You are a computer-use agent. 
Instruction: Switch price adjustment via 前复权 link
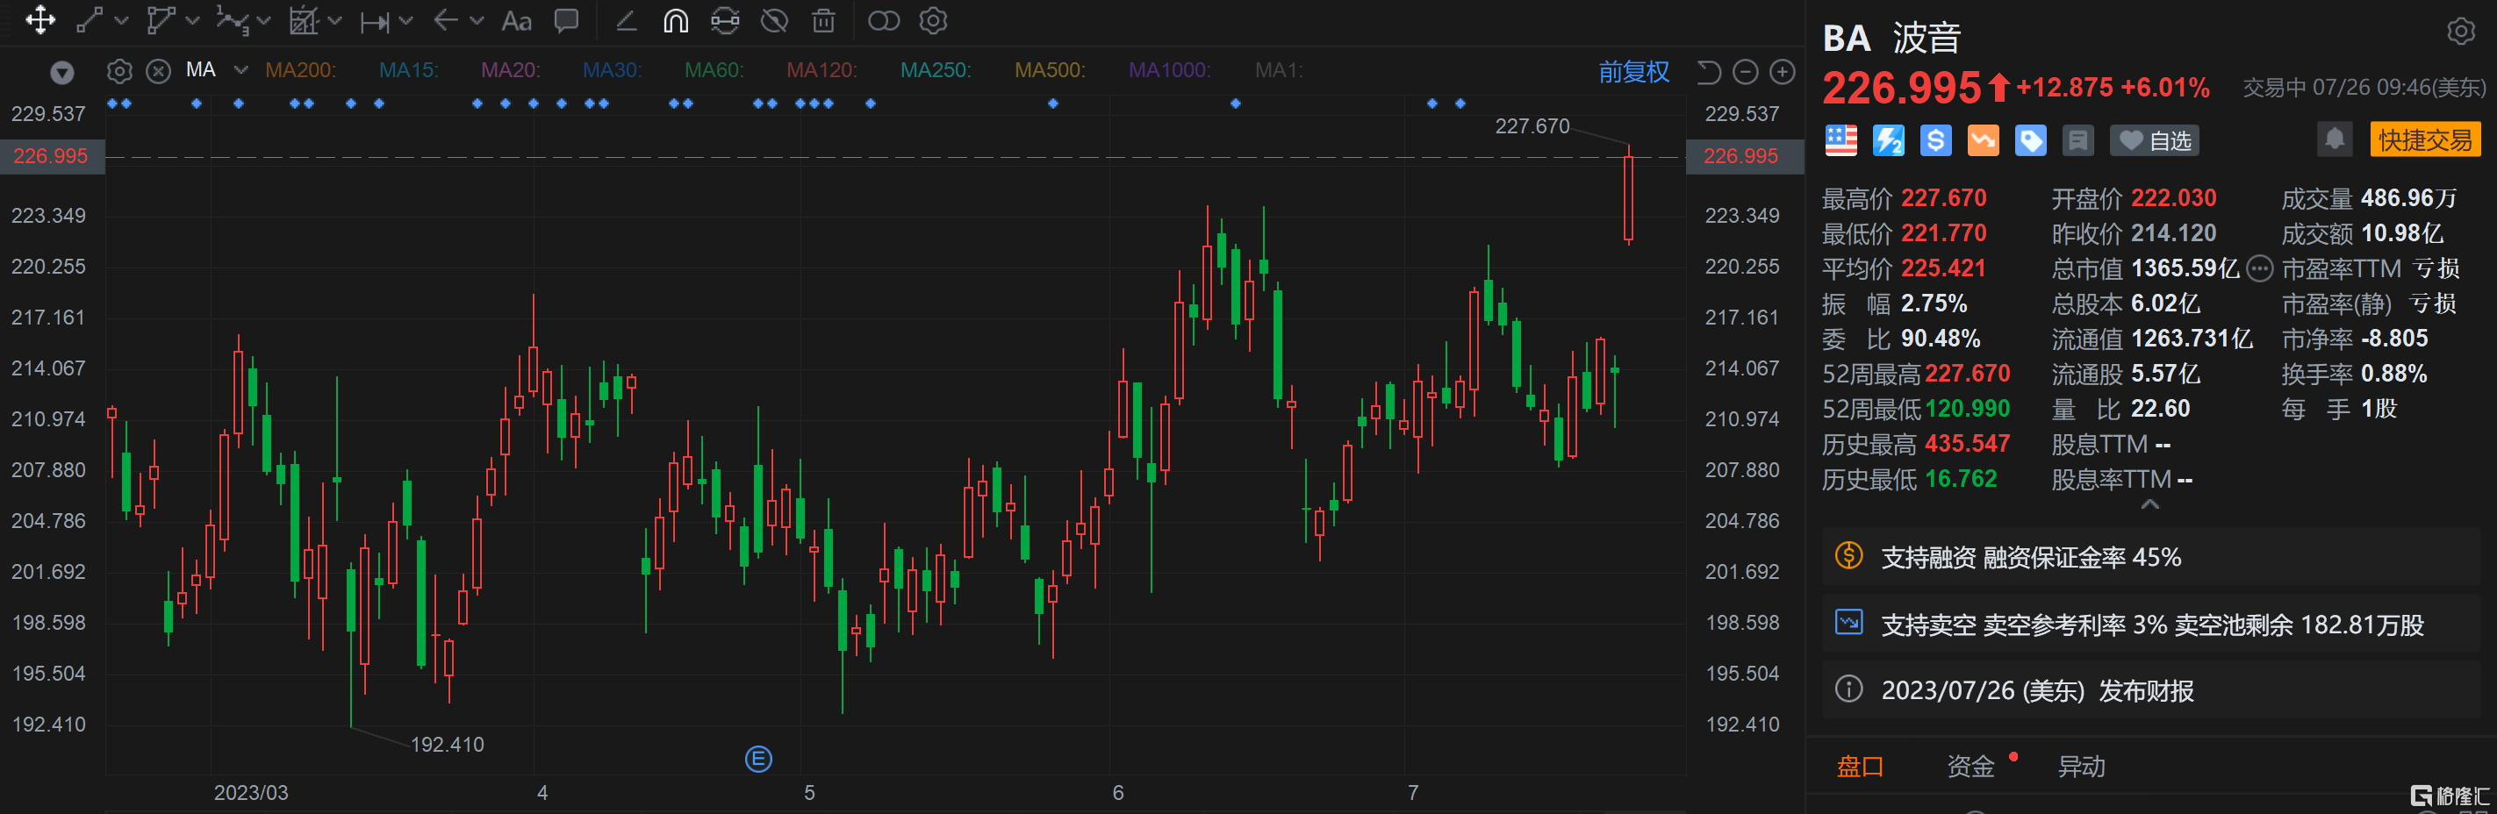(1633, 72)
